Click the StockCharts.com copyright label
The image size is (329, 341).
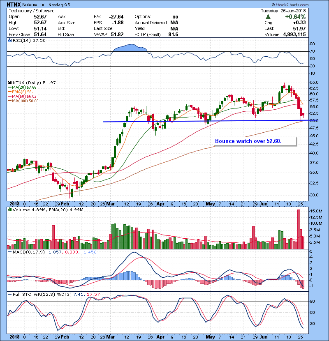click(290, 5)
